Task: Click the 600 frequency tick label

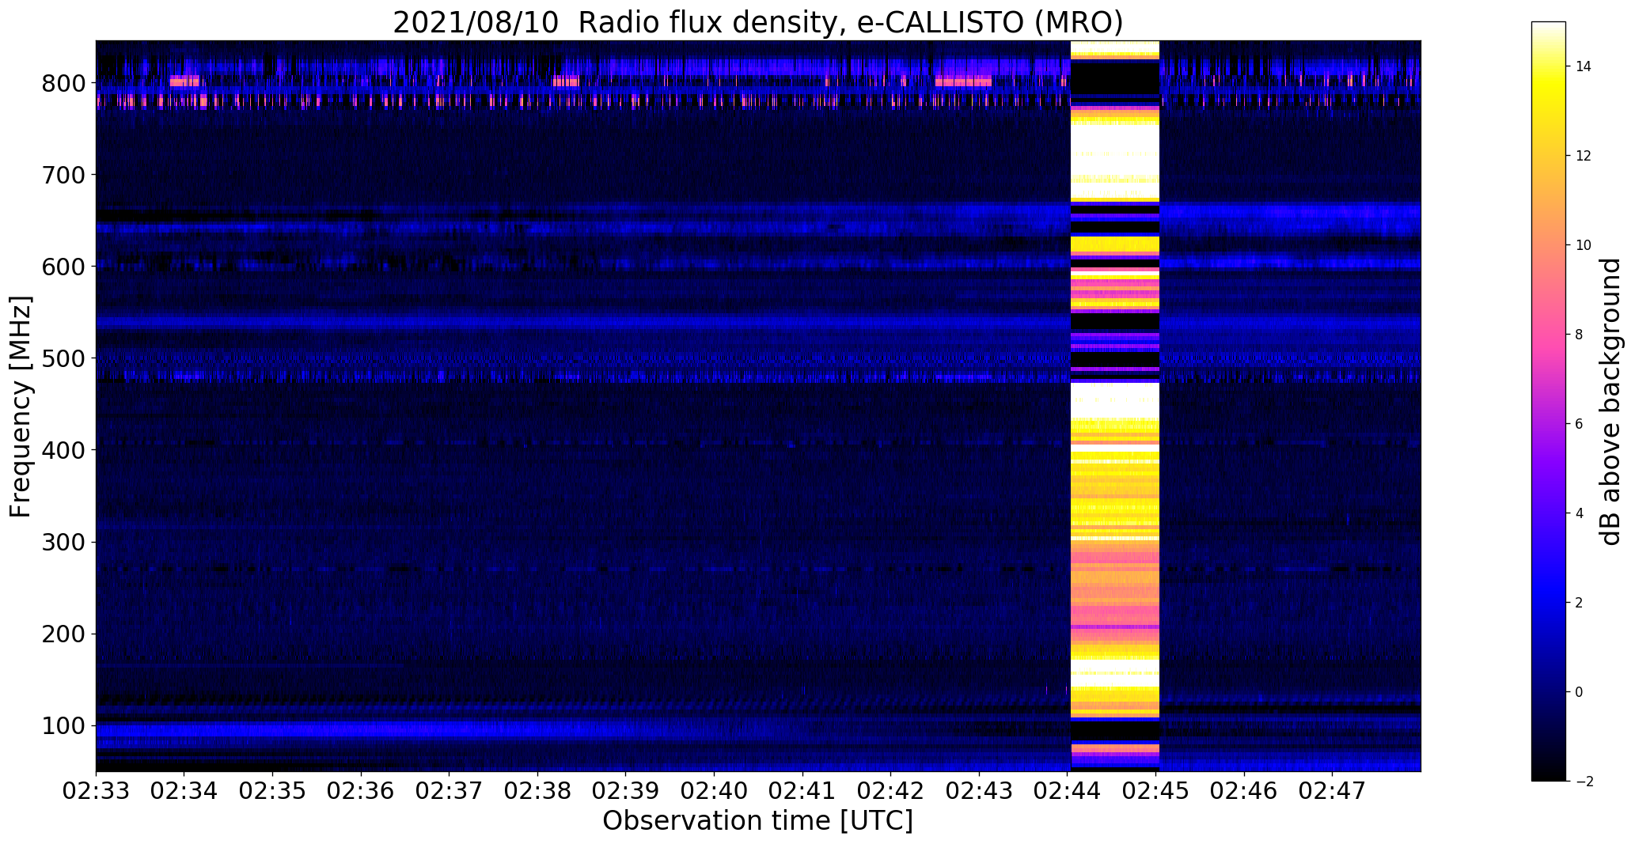Action: point(63,267)
